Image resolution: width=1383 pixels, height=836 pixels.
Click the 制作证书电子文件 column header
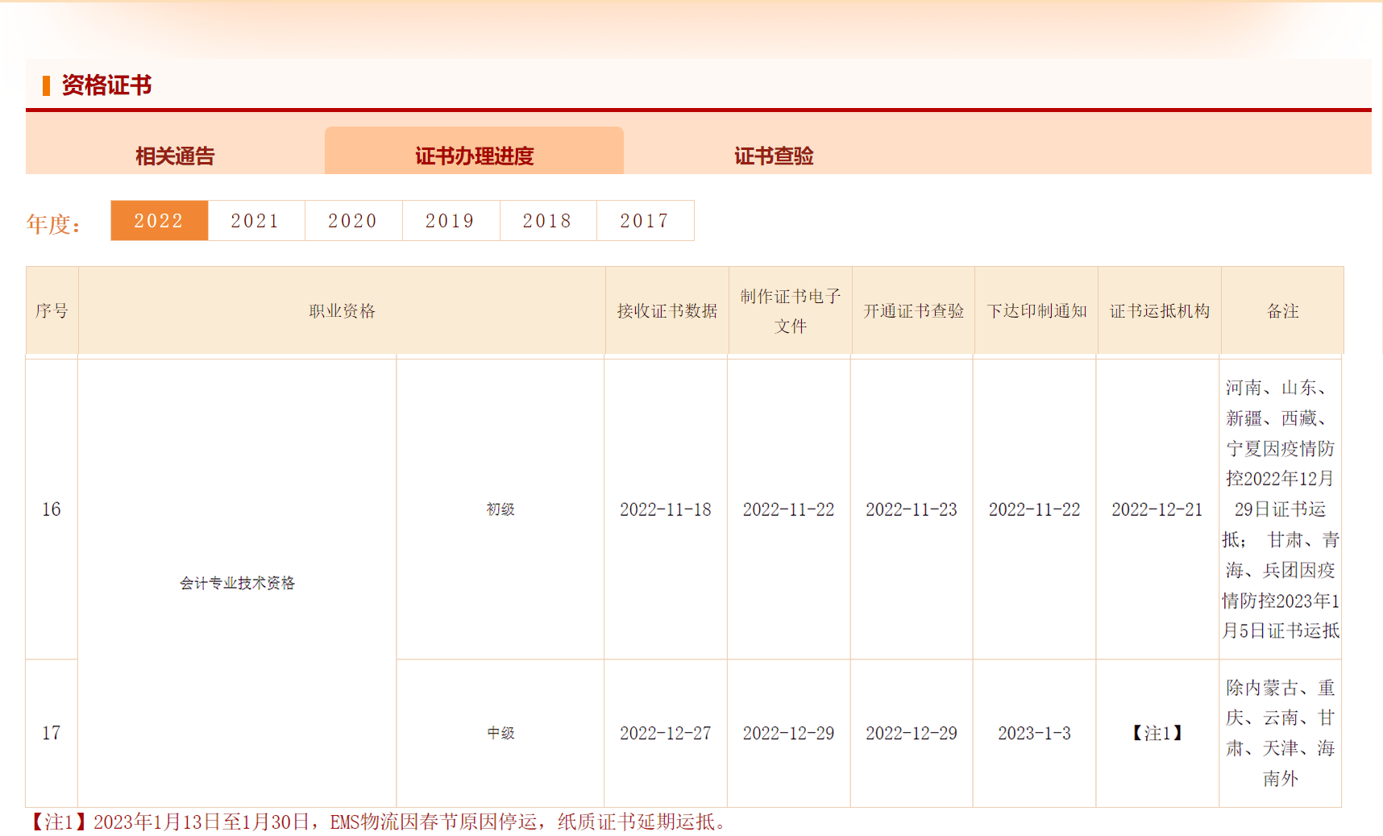pyautogui.click(x=790, y=311)
